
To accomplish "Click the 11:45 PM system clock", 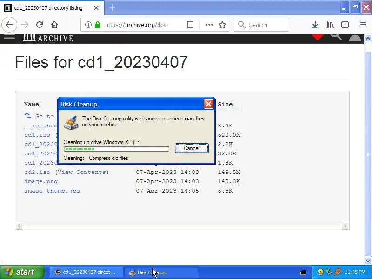I will (x=355, y=272).
